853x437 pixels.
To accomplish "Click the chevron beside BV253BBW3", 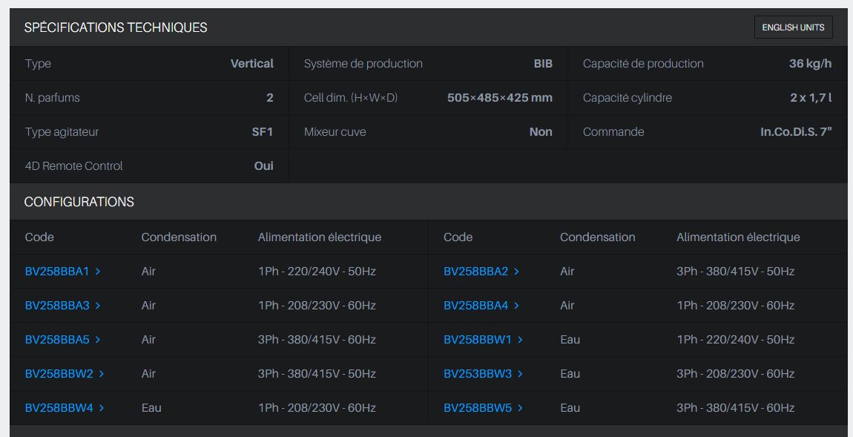I will (520, 374).
